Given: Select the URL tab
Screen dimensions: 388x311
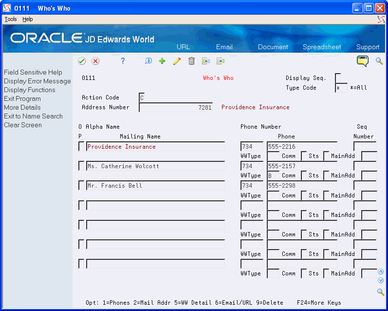Looking at the screenshot, I should (184, 47).
